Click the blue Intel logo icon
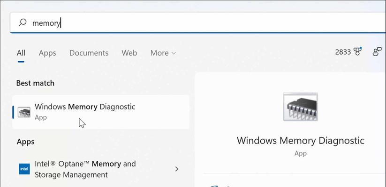Screen dimensions: 386x187 tap(24, 169)
